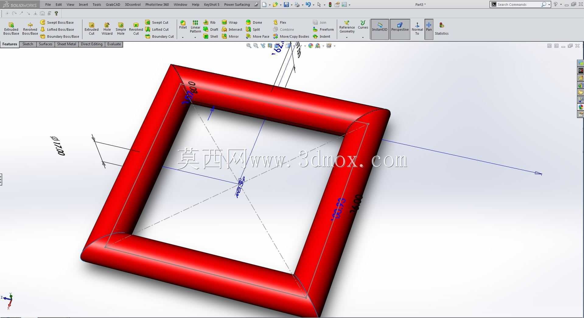Image resolution: width=584 pixels, height=318 pixels.
Task: Select the Linear Pattern tool
Action: 195,27
